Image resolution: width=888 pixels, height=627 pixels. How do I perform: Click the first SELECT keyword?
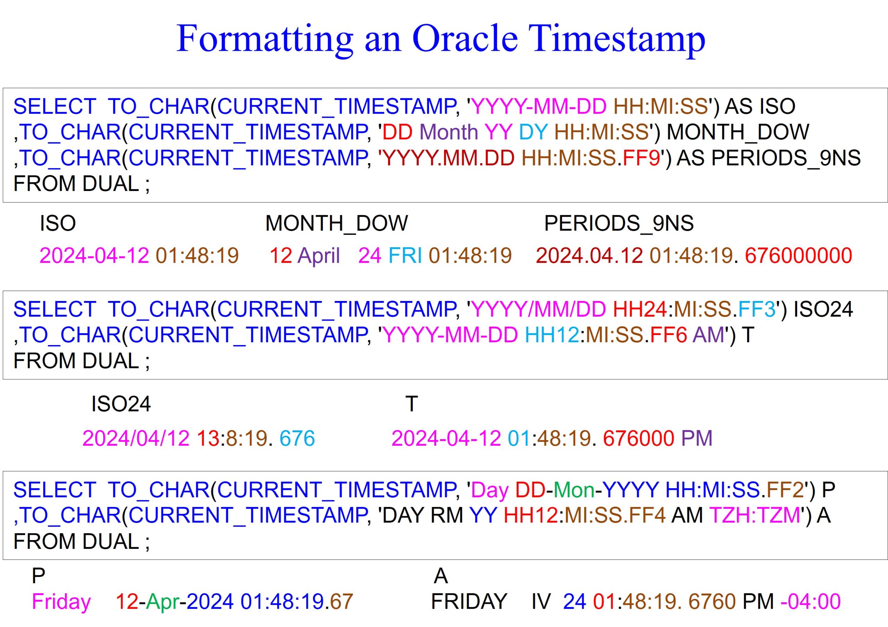[x=54, y=107]
